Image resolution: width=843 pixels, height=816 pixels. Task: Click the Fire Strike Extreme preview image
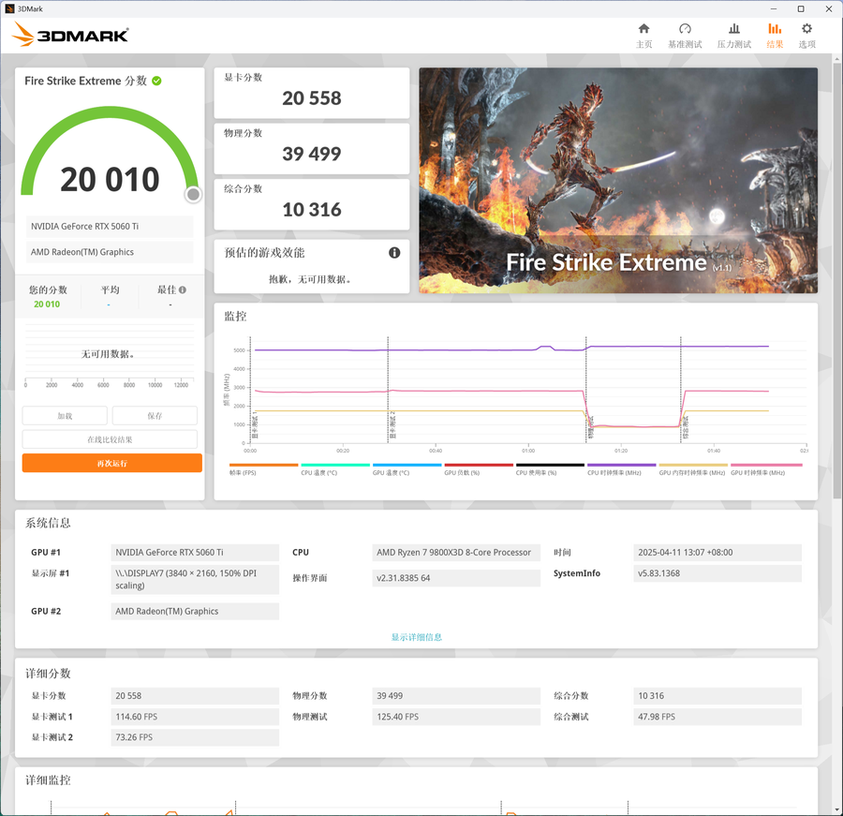[618, 180]
